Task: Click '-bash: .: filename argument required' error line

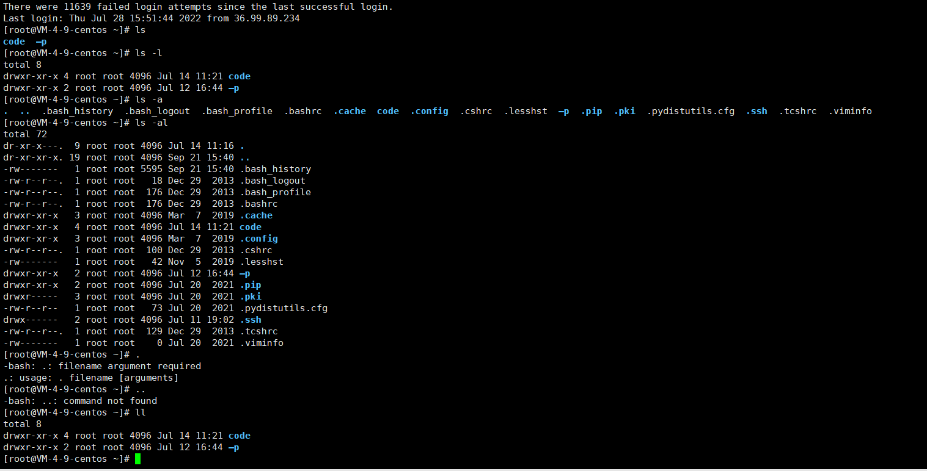Action: pos(102,366)
